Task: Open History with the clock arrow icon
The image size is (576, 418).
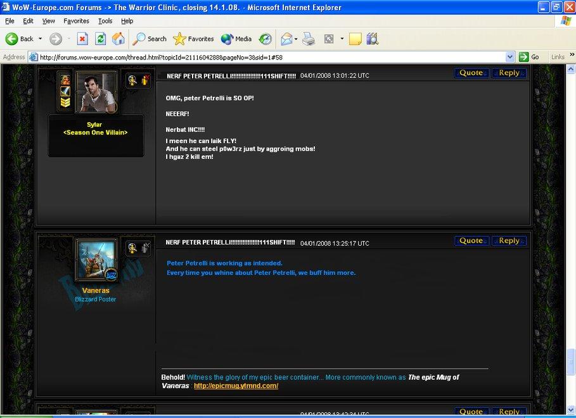Action: 266,39
